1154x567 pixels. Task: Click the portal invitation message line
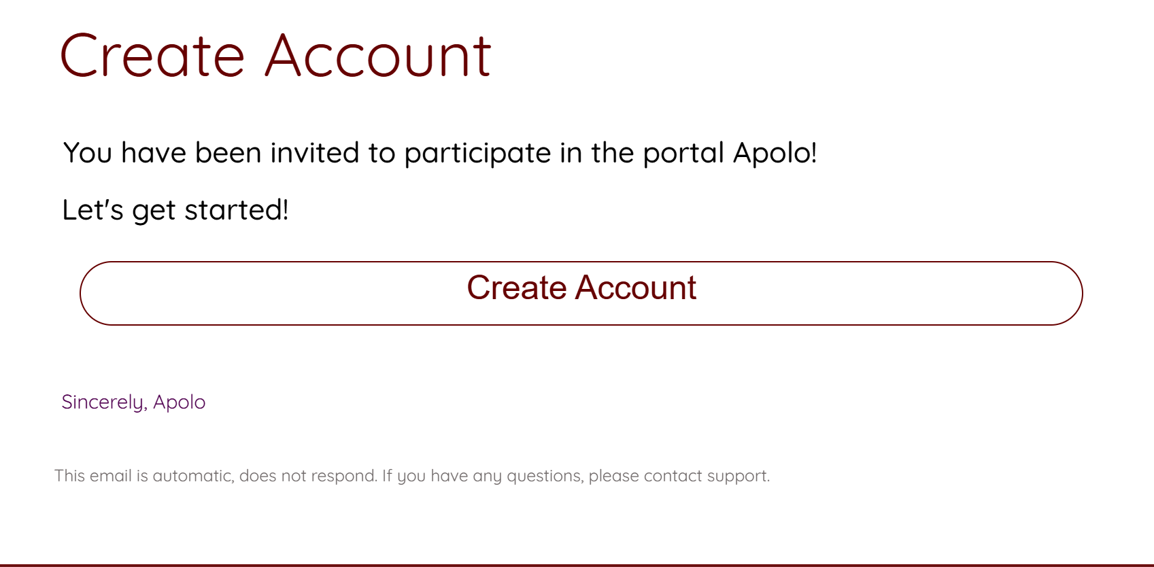coord(439,153)
